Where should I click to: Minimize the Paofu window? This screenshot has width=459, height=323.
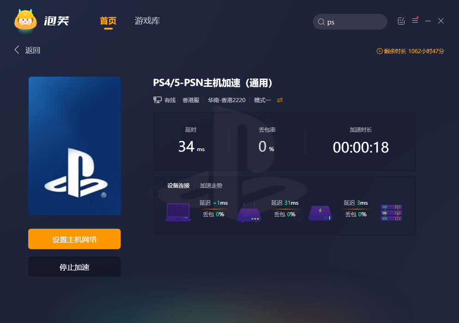click(x=428, y=21)
